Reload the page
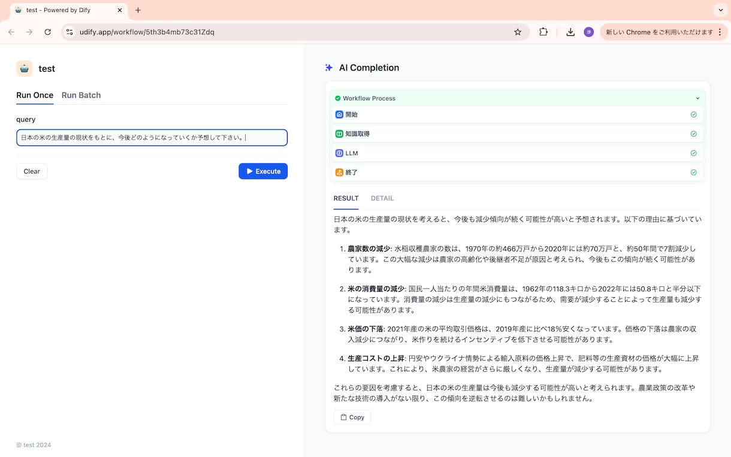 pos(48,32)
